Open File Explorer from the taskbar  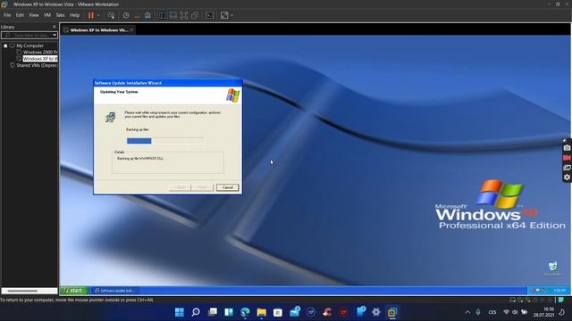click(262, 312)
